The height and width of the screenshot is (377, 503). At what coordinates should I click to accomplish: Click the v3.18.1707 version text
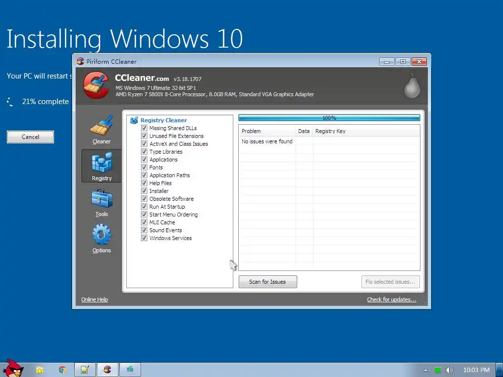pos(188,79)
